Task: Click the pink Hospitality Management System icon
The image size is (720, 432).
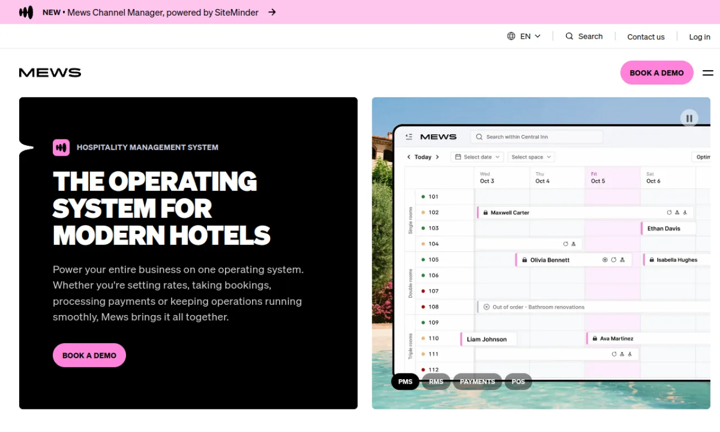Action: coord(61,147)
